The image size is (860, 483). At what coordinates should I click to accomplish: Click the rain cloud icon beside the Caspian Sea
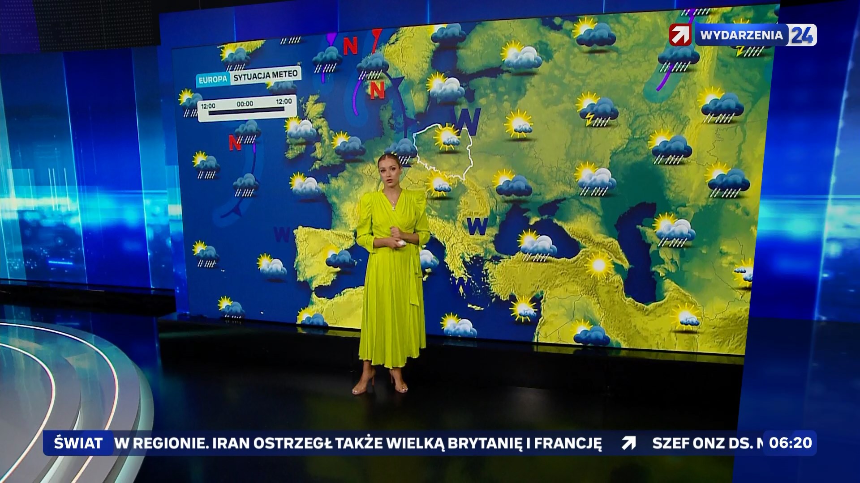tap(674, 230)
